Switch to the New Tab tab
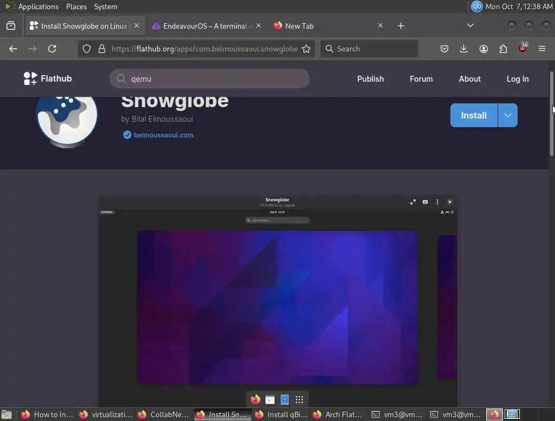 click(x=328, y=26)
